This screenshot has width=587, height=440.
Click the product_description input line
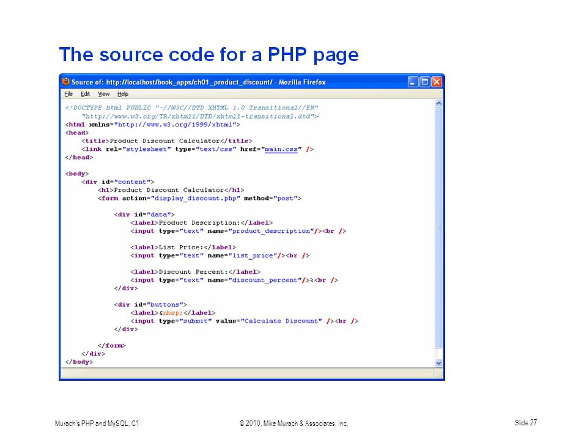click(x=238, y=231)
